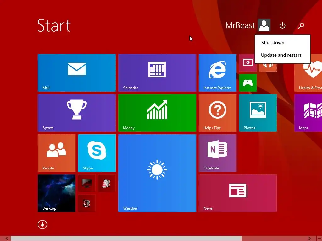The width and height of the screenshot is (322, 241).
Task: Launch the Skype tile
Action: [x=97, y=153]
